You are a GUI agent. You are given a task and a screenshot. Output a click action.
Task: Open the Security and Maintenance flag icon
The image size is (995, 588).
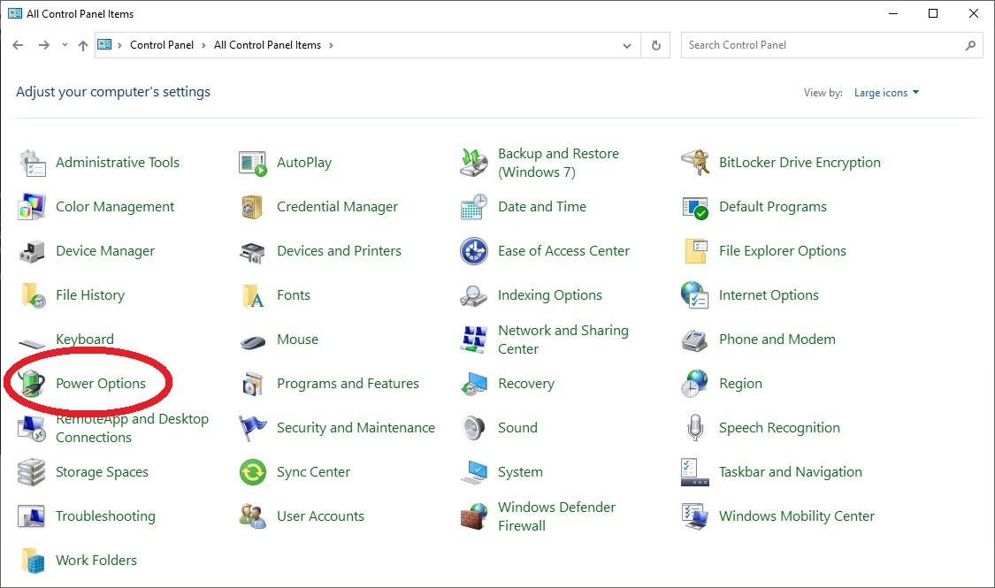click(253, 428)
